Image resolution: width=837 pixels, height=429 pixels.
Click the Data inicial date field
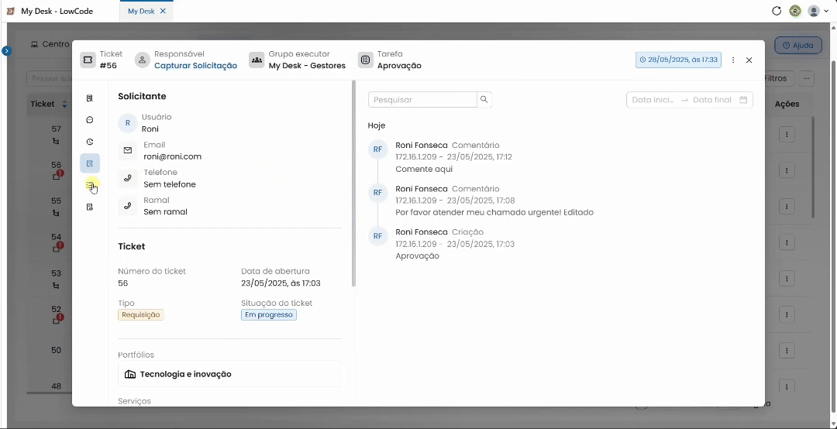(653, 100)
